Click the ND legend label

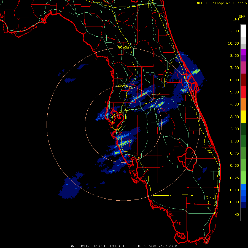(x=237, y=215)
